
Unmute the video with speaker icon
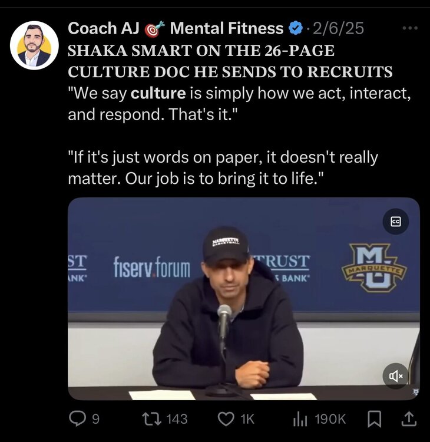396,375
